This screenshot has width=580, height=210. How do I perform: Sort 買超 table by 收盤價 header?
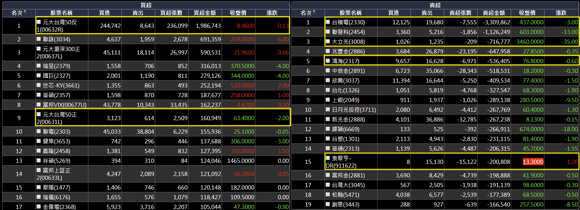tap(238, 13)
